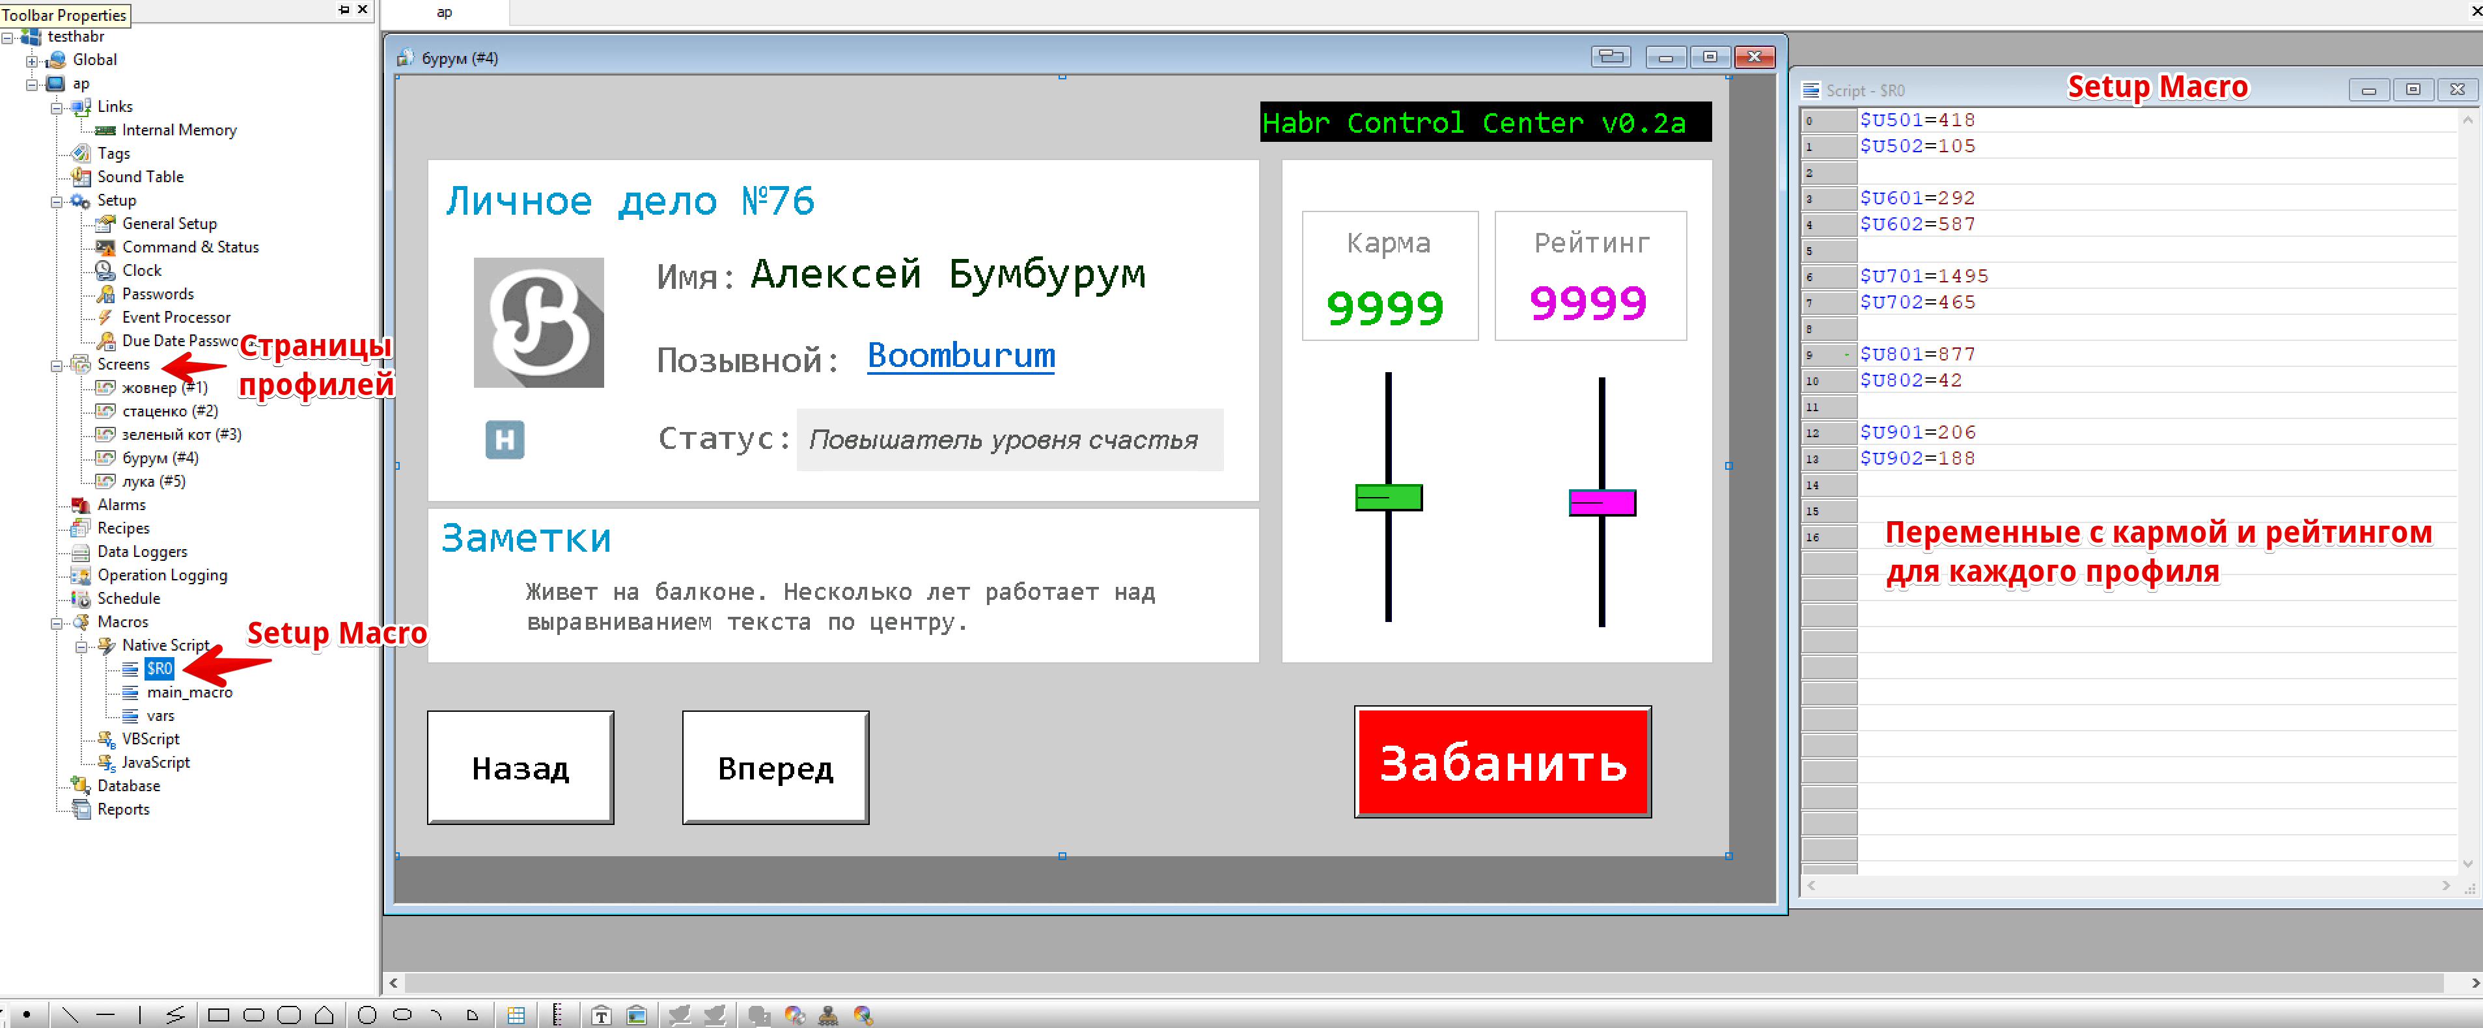Click the polygon drawing tool
Viewport: 2483px width, 1028px height.
[325, 1014]
